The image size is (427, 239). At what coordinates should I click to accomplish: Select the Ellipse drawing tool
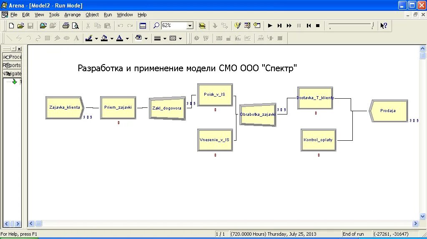click(67, 38)
